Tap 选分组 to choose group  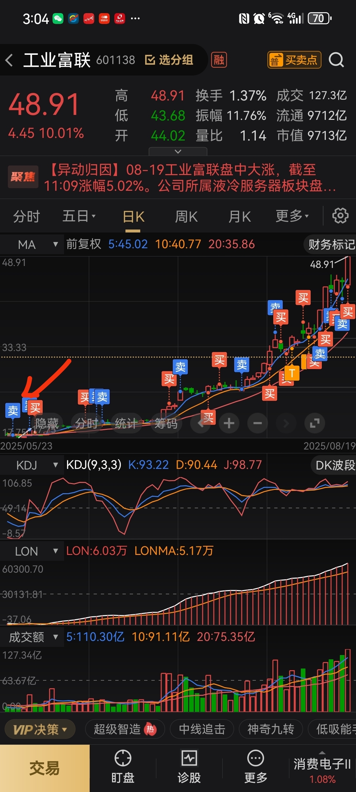pyautogui.click(x=169, y=60)
